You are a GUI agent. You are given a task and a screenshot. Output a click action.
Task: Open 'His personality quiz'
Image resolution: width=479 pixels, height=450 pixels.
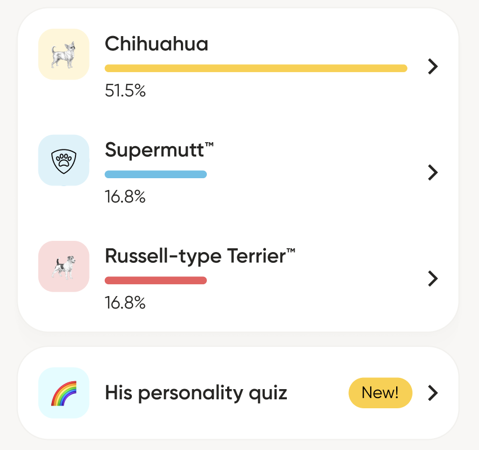[x=197, y=393]
